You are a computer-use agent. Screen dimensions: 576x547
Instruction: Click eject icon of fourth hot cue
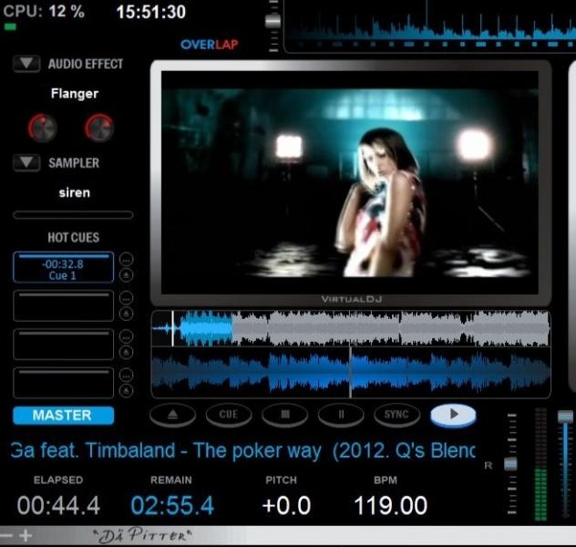(x=127, y=390)
